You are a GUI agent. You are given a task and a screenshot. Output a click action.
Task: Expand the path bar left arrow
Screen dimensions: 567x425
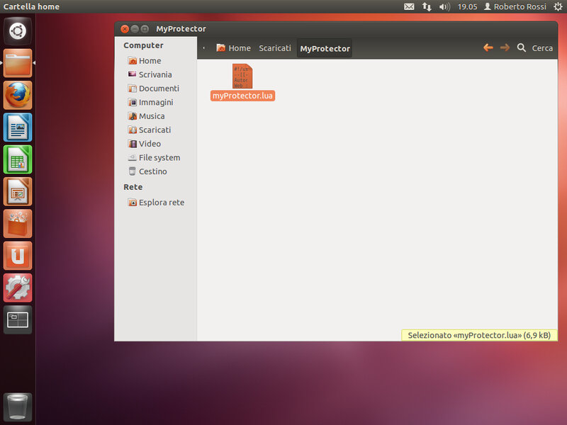tap(204, 48)
